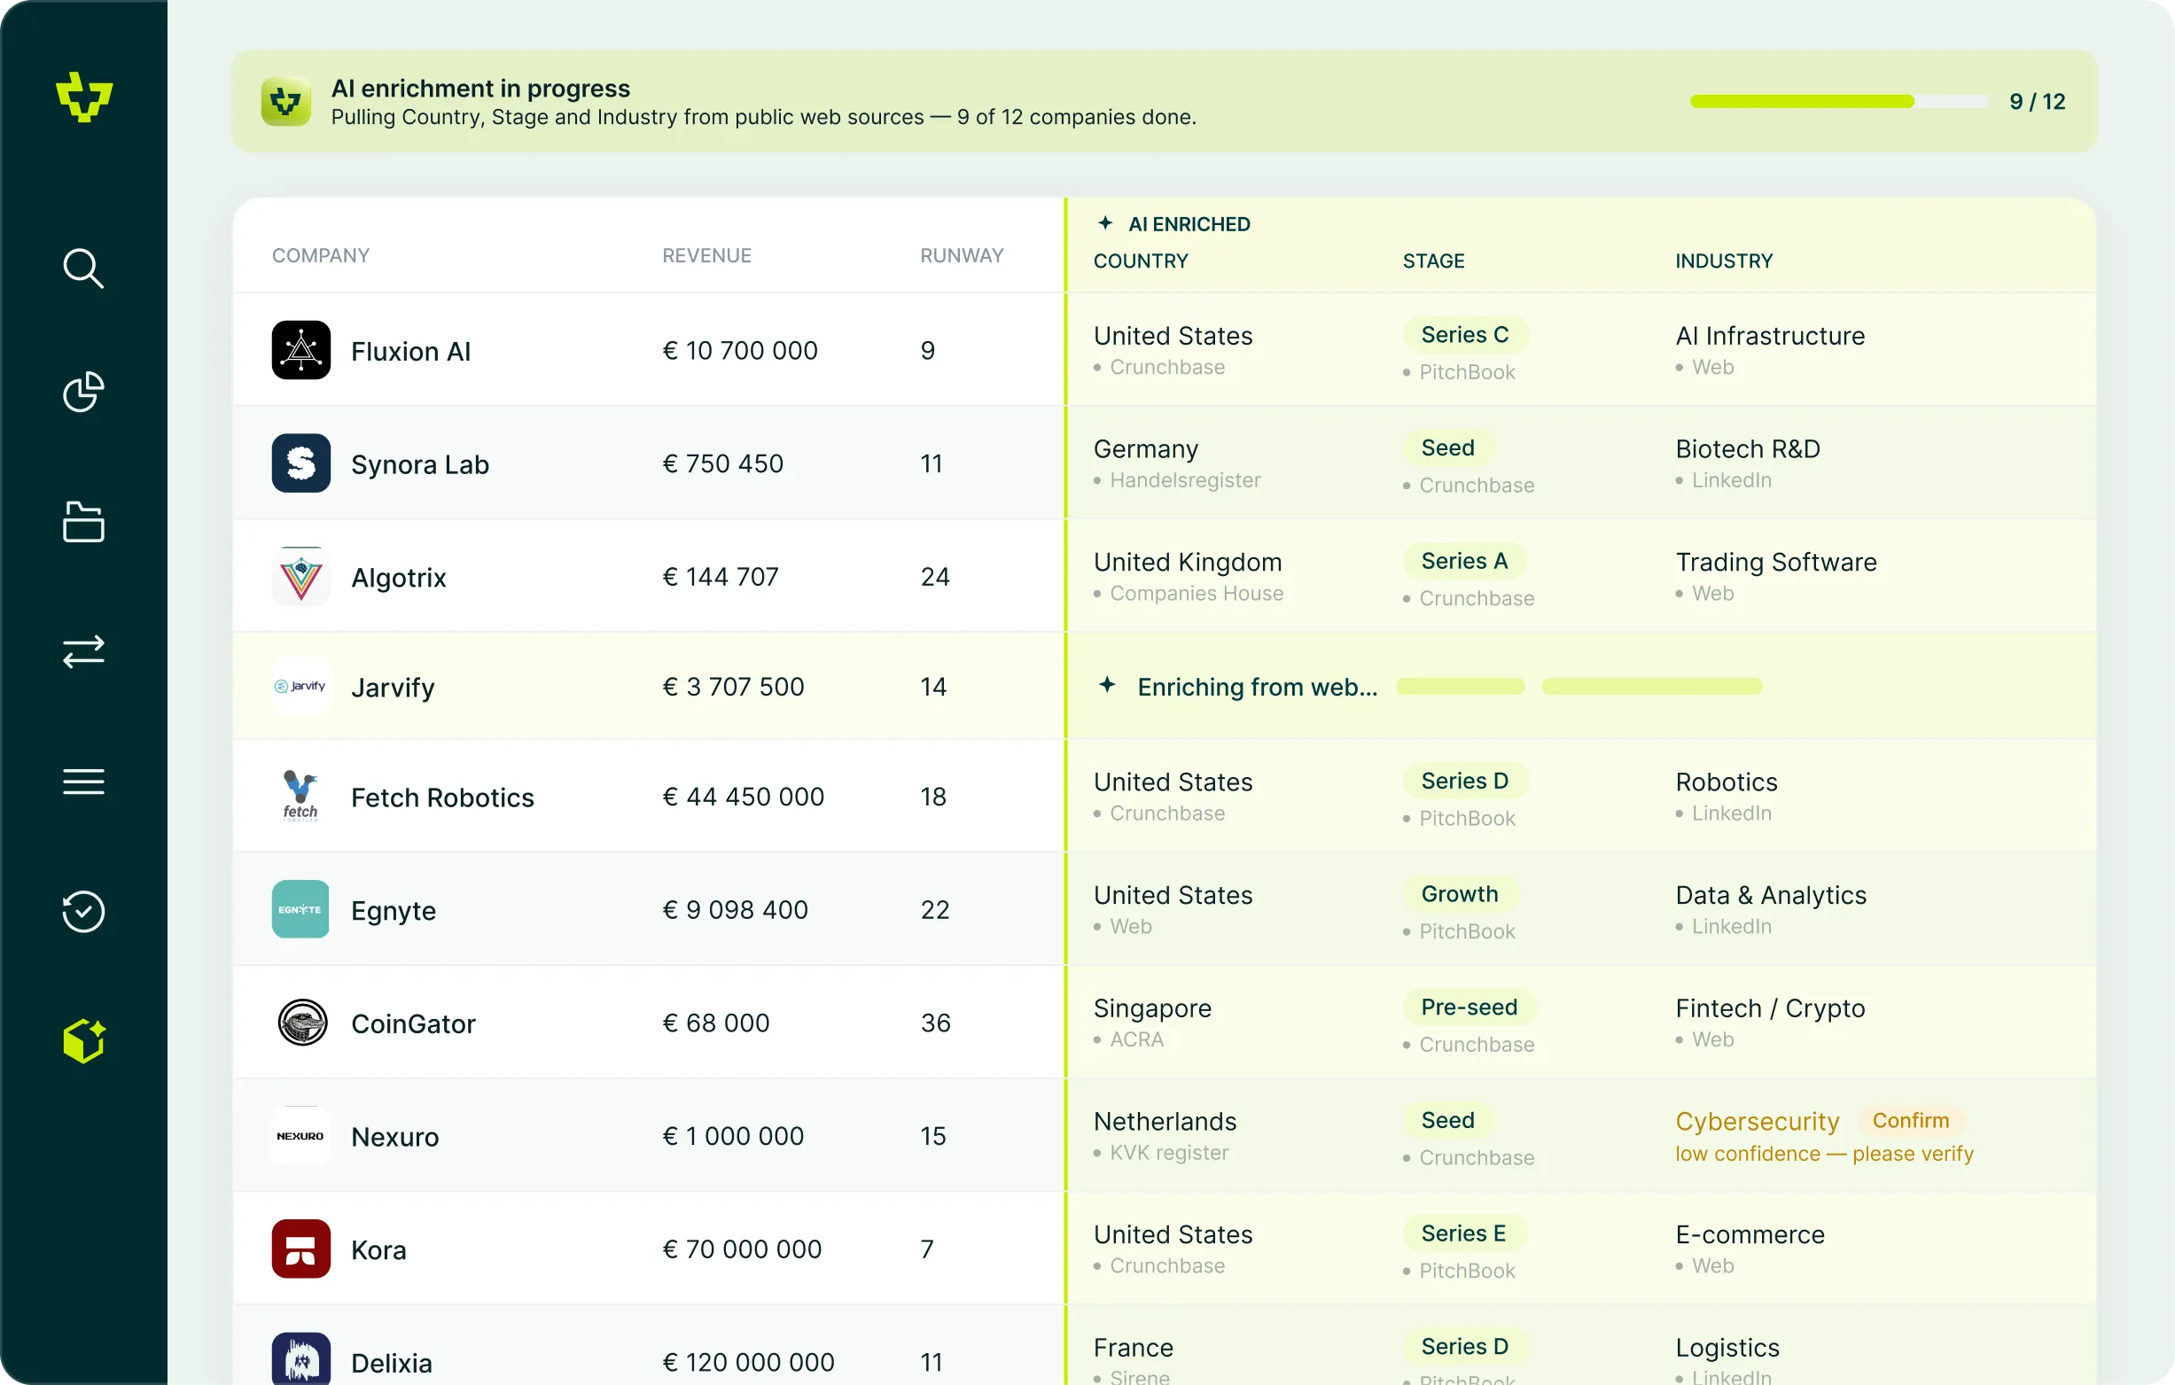
Task: Confirm the Cybersecurity industry for Nexuro
Action: (1910, 1120)
